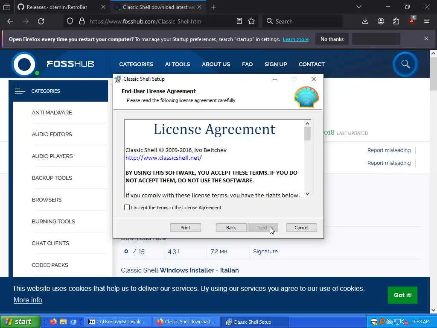Click the Print button in setup dialog
This screenshot has height=328, width=437.
[x=185, y=228]
